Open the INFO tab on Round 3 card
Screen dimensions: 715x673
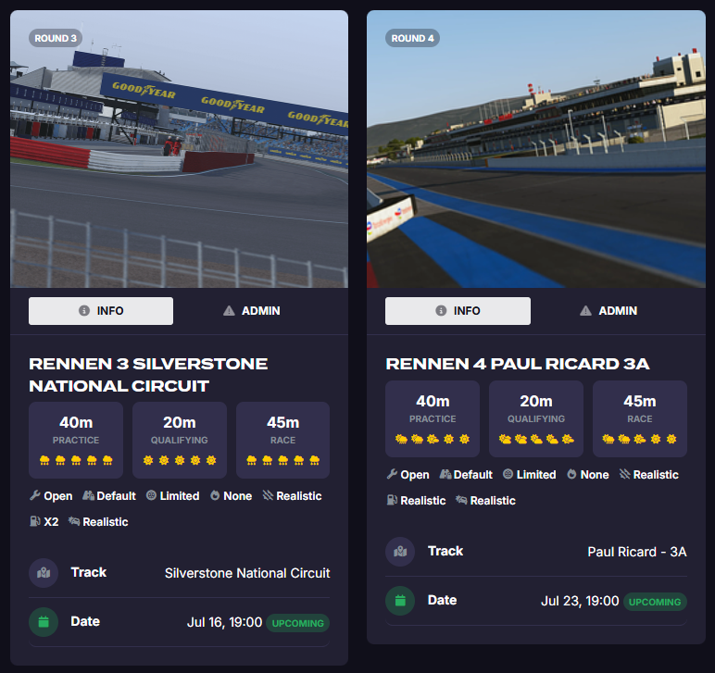(x=101, y=311)
